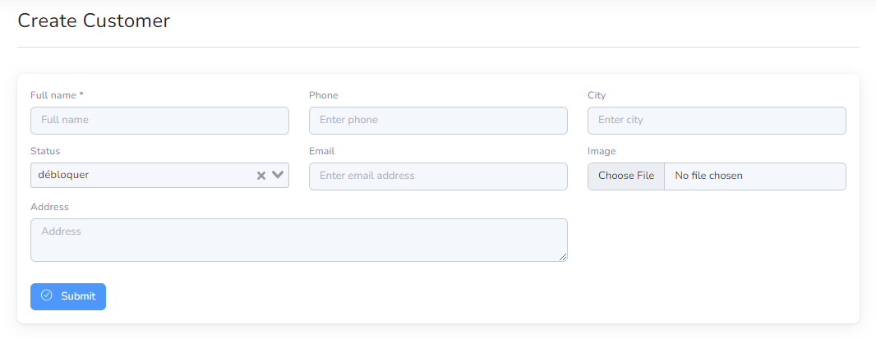Viewport: 876px width, 339px height.
Task: Click into the Enter city field
Action: [x=717, y=121]
